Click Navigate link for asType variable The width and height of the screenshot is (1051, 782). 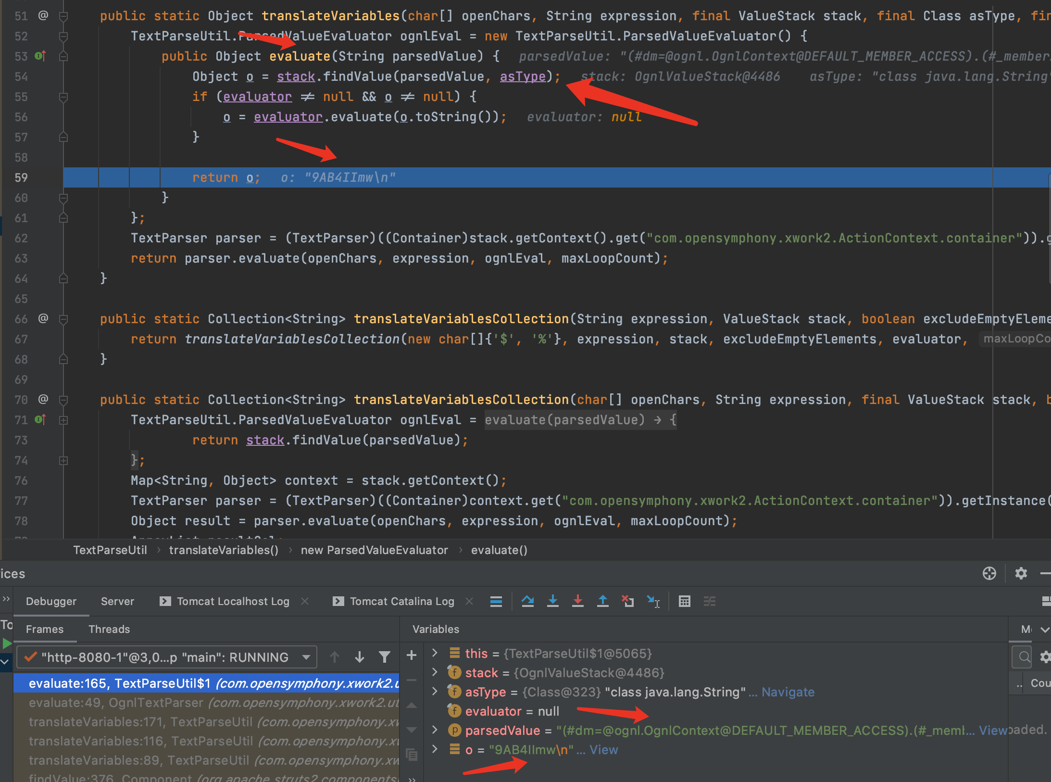click(788, 692)
